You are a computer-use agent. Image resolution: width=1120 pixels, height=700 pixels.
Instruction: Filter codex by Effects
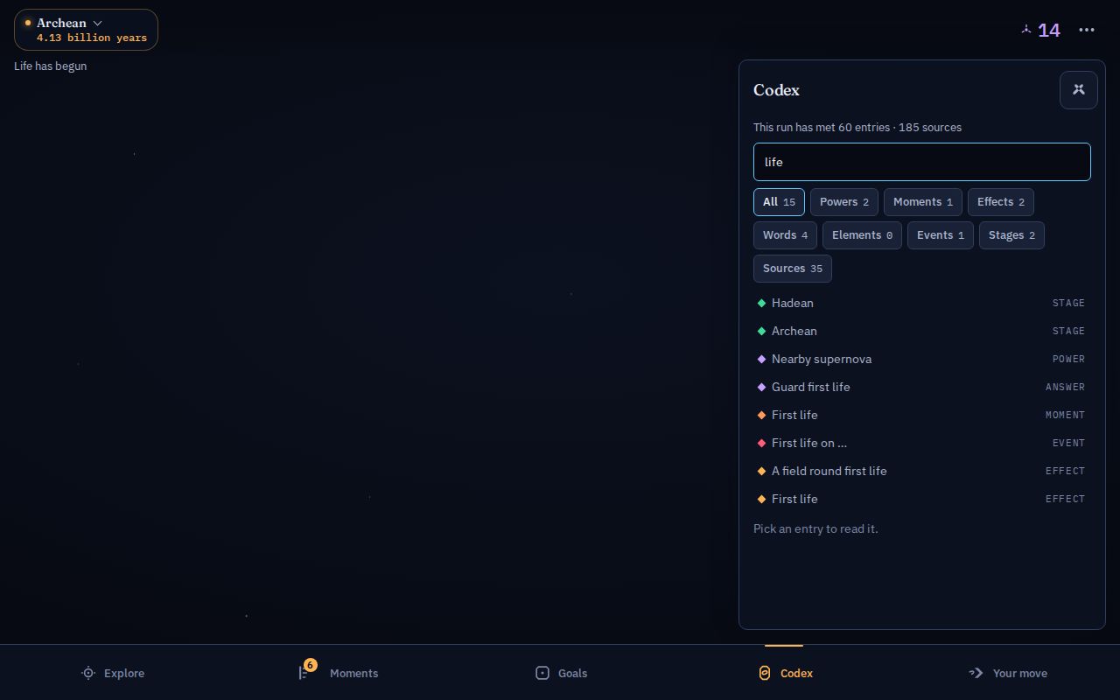(x=1001, y=202)
